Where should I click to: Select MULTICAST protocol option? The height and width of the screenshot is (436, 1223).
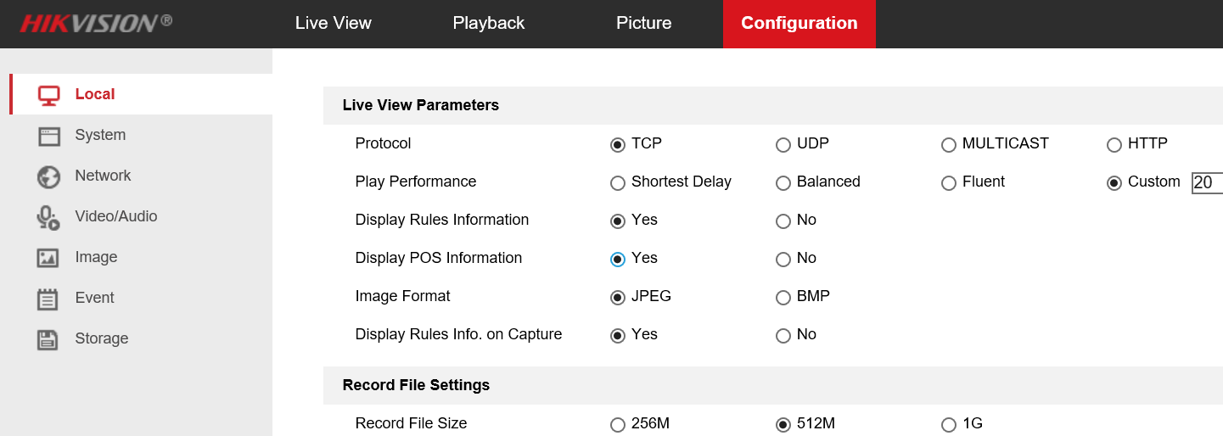pyautogui.click(x=949, y=145)
